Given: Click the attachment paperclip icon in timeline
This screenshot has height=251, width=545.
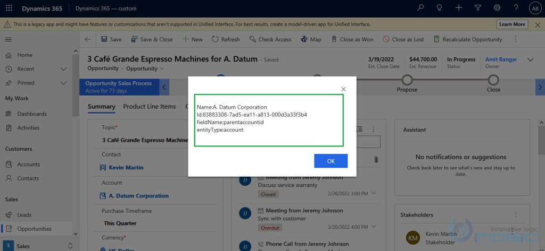Looking at the screenshot, I should point(376,159).
